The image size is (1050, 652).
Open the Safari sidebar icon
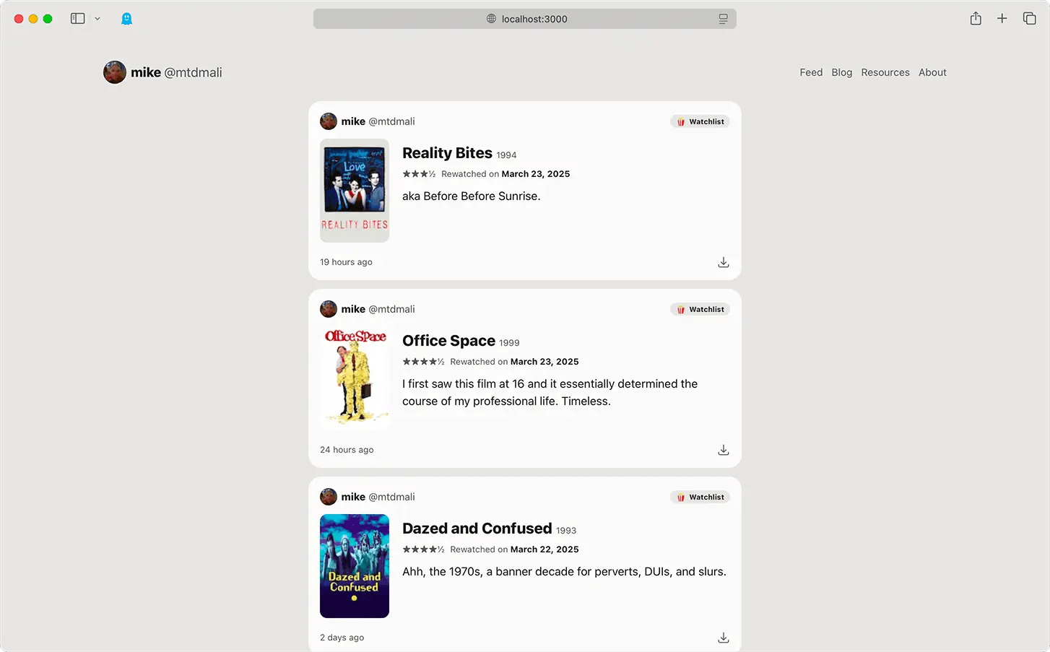pos(77,18)
